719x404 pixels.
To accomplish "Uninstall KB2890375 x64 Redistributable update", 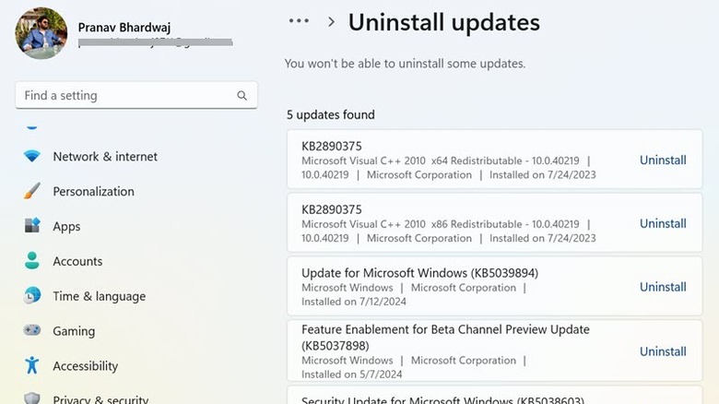I will tap(663, 160).
